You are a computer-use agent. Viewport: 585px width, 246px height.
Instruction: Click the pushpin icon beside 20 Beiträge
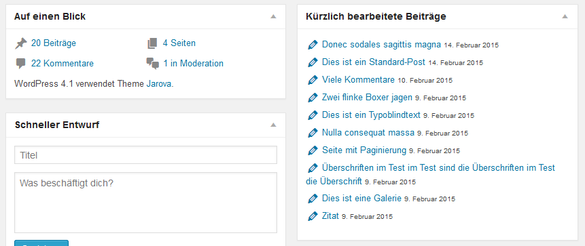pyautogui.click(x=21, y=43)
